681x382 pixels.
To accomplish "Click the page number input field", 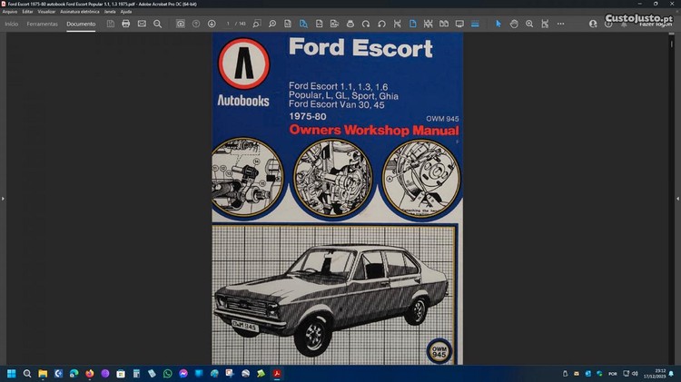I will tap(230, 24).
